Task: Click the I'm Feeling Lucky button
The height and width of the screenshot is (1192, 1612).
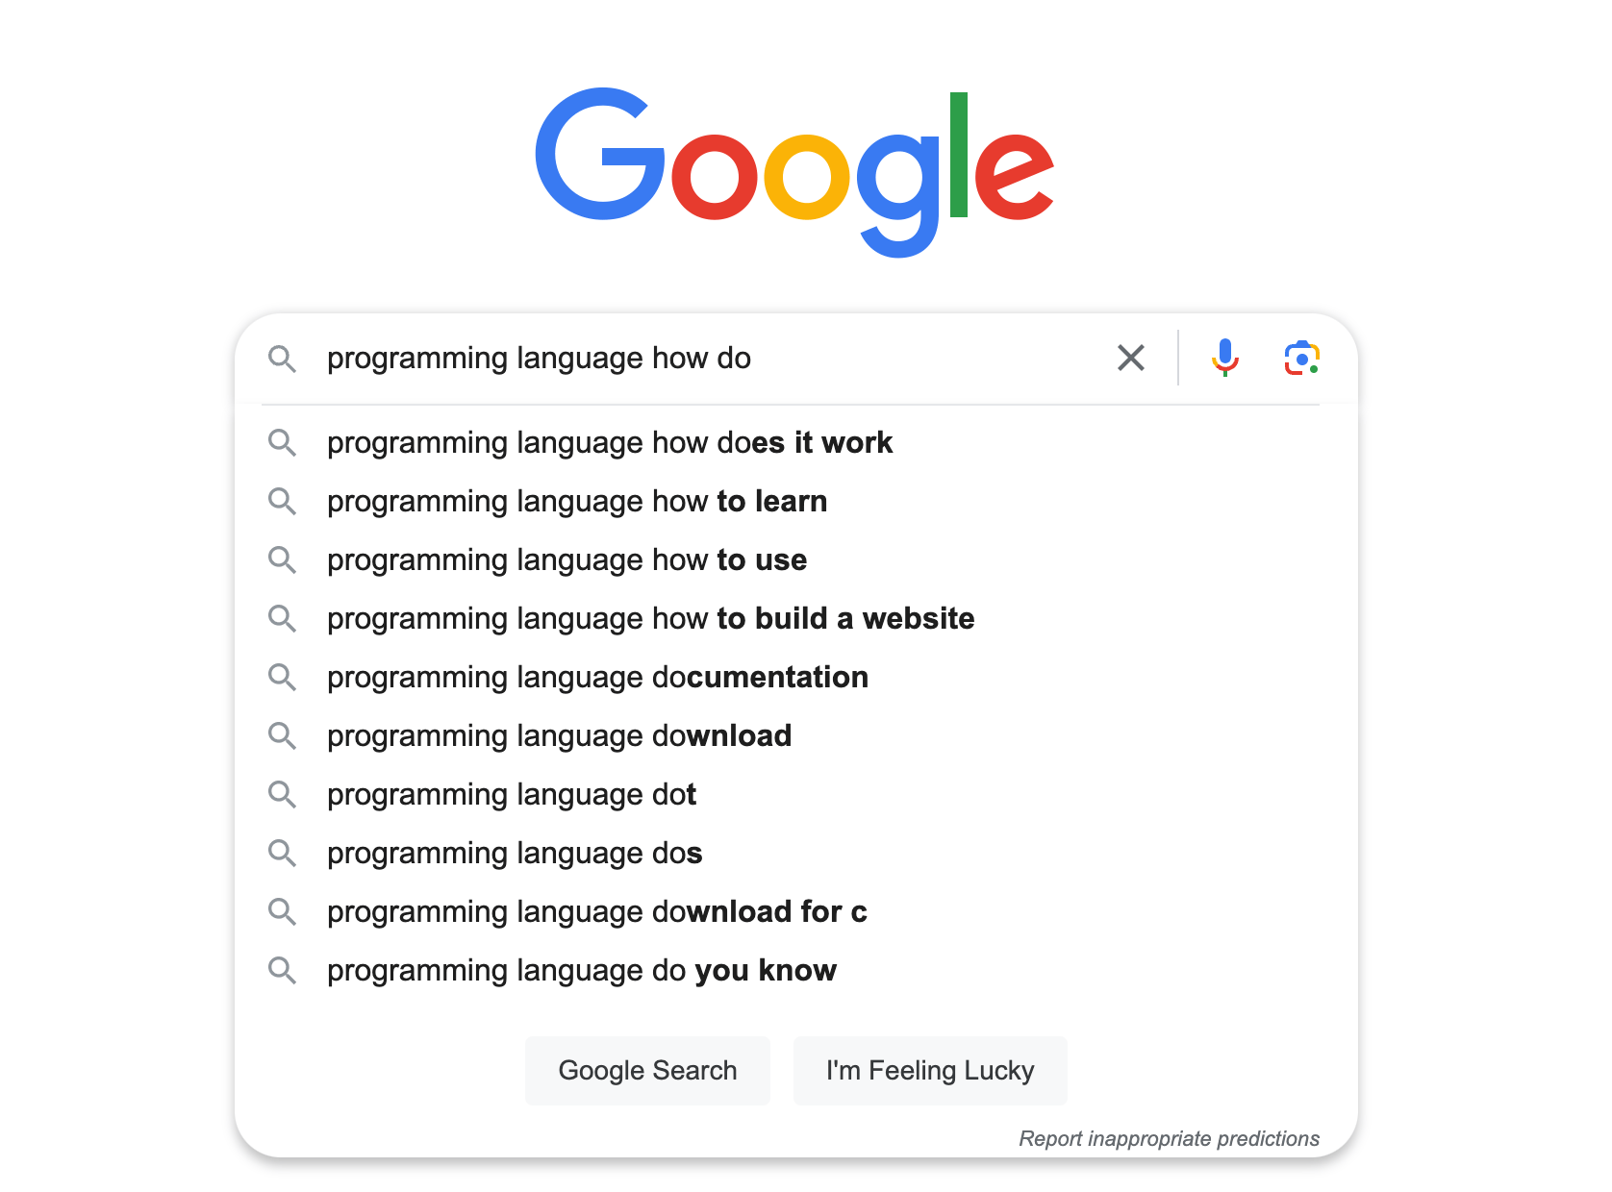Action: tap(930, 1070)
